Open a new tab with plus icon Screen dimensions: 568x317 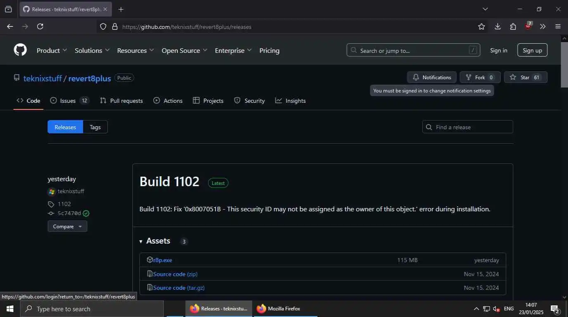[x=121, y=9]
